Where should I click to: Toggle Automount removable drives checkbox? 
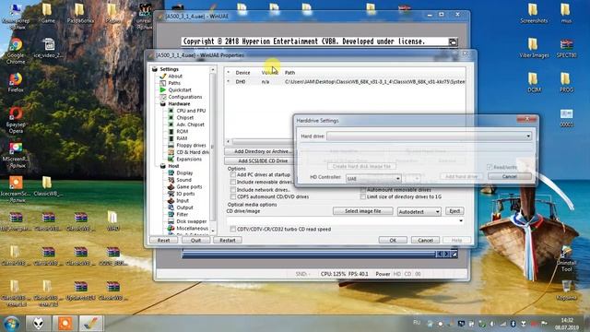click(x=362, y=190)
